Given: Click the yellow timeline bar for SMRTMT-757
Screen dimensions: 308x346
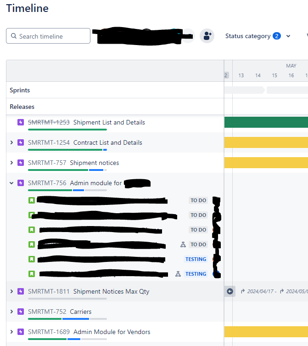Looking at the screenshot, I should pyautogui.click(x=266, y=163).
